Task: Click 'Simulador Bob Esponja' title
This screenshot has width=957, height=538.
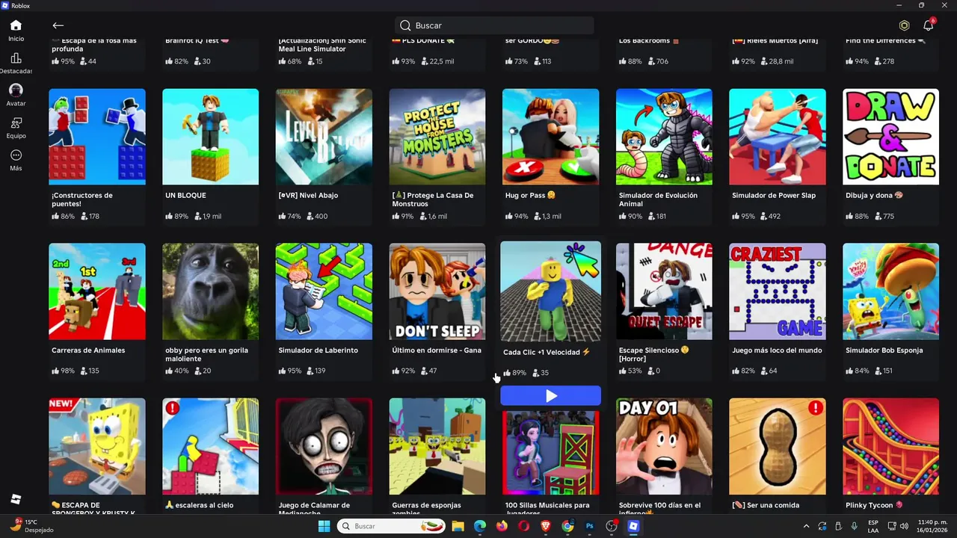Action: click(x=884, y=350)
